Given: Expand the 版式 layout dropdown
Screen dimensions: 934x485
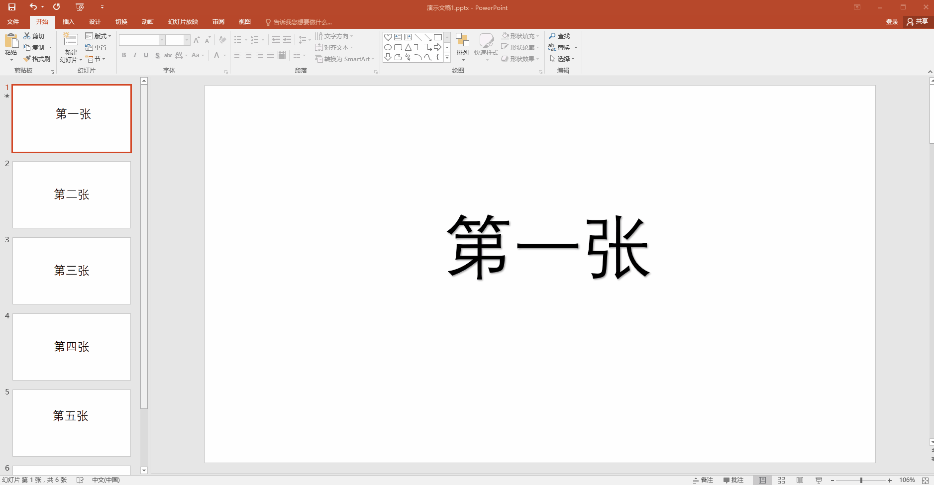Looking at the screenshot, I should (x=99, y=36).
